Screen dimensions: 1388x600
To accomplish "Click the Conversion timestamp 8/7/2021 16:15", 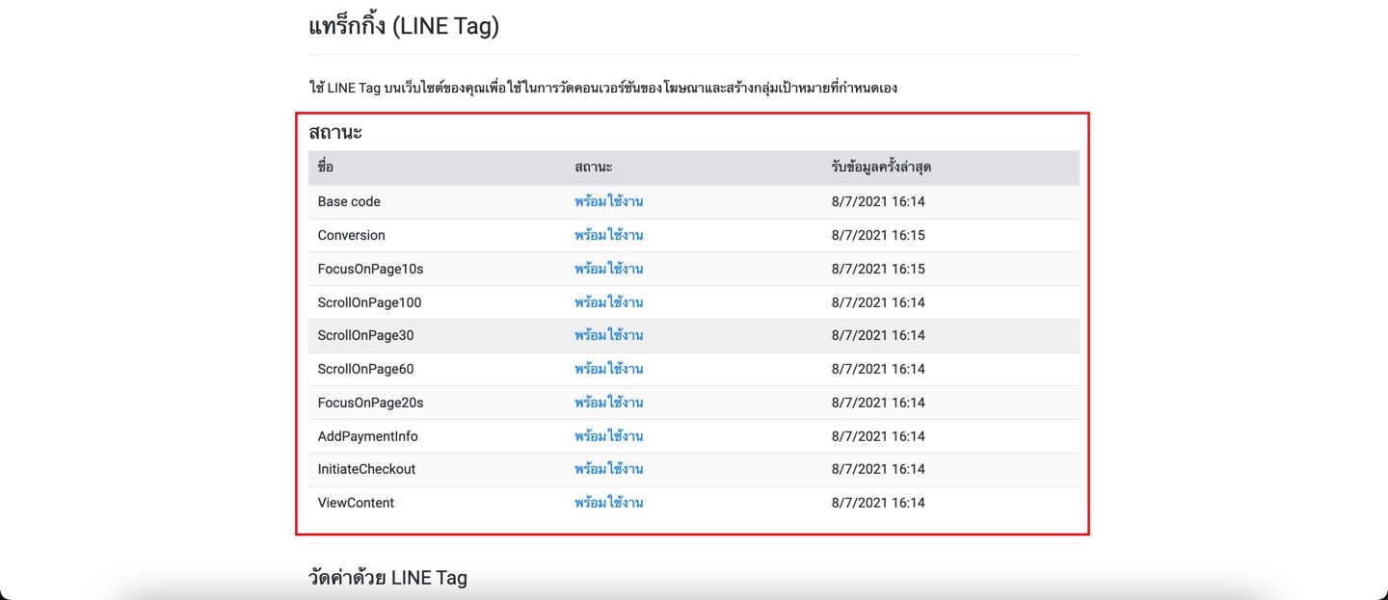I will (x=878, y=235).
